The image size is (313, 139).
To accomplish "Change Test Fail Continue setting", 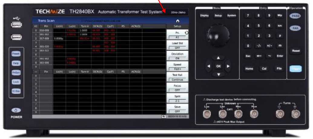I will (x=177, y=77).
